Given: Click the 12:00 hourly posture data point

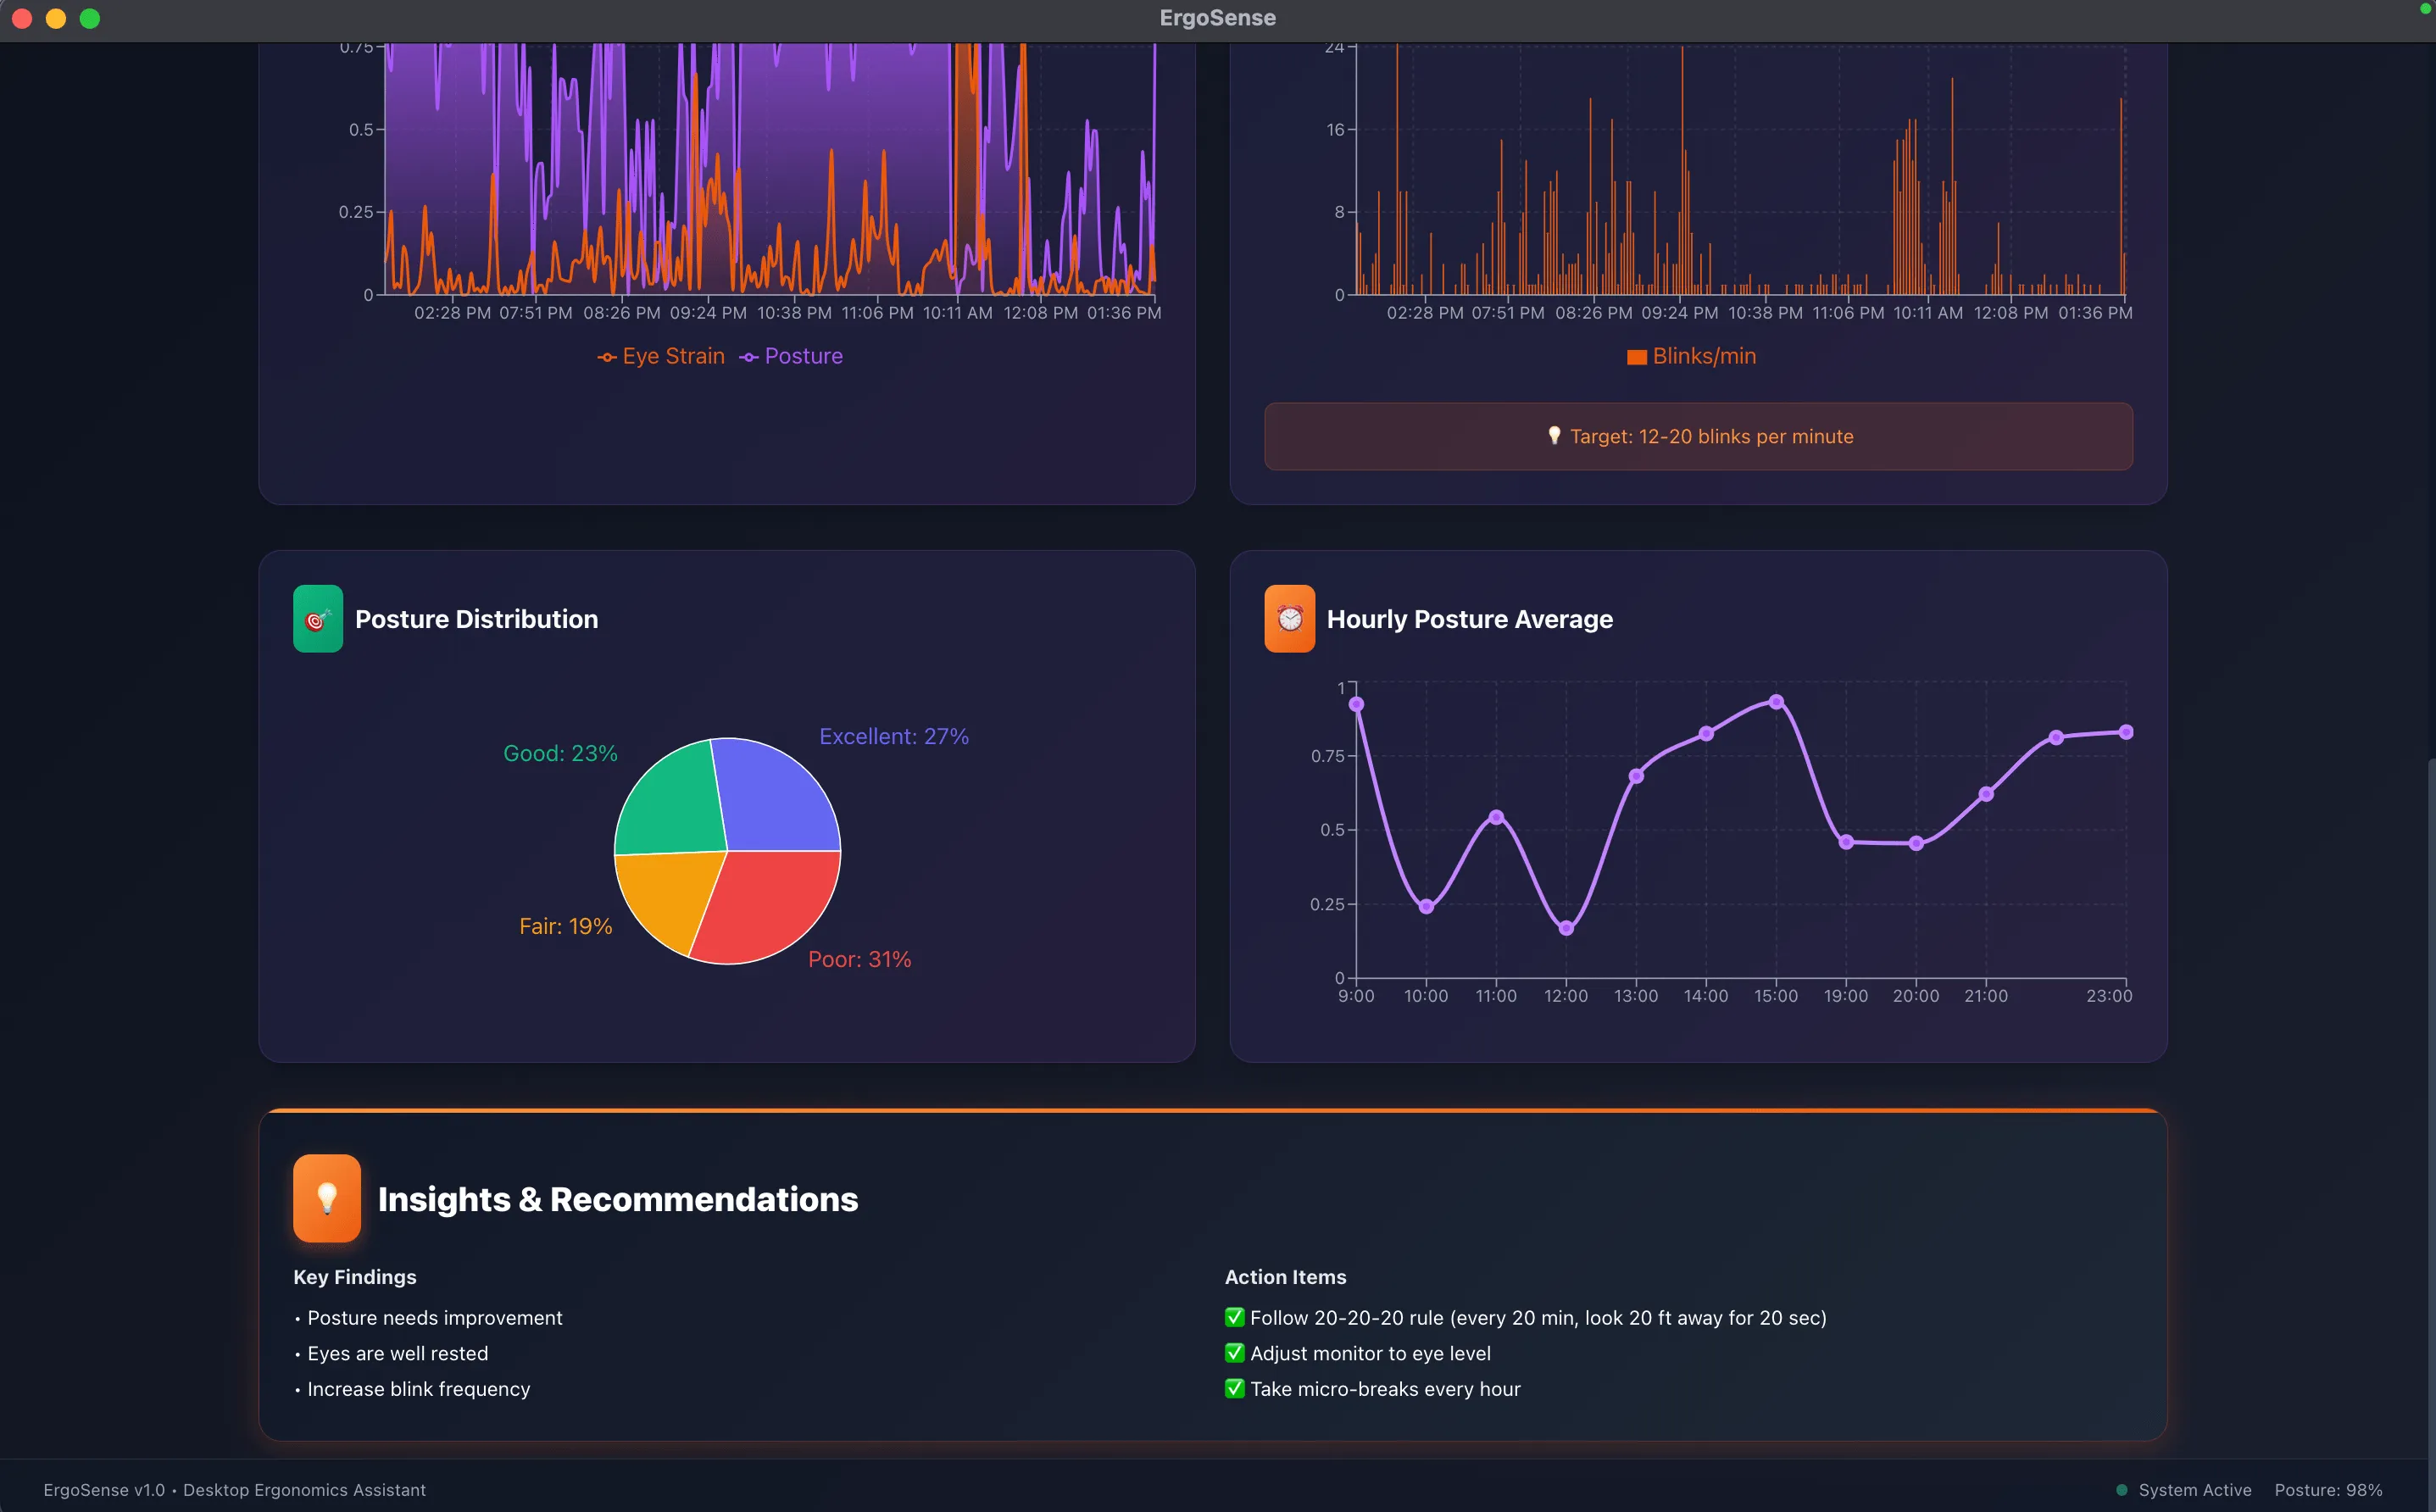Looking at the screenshot, I should (1566, 928).
